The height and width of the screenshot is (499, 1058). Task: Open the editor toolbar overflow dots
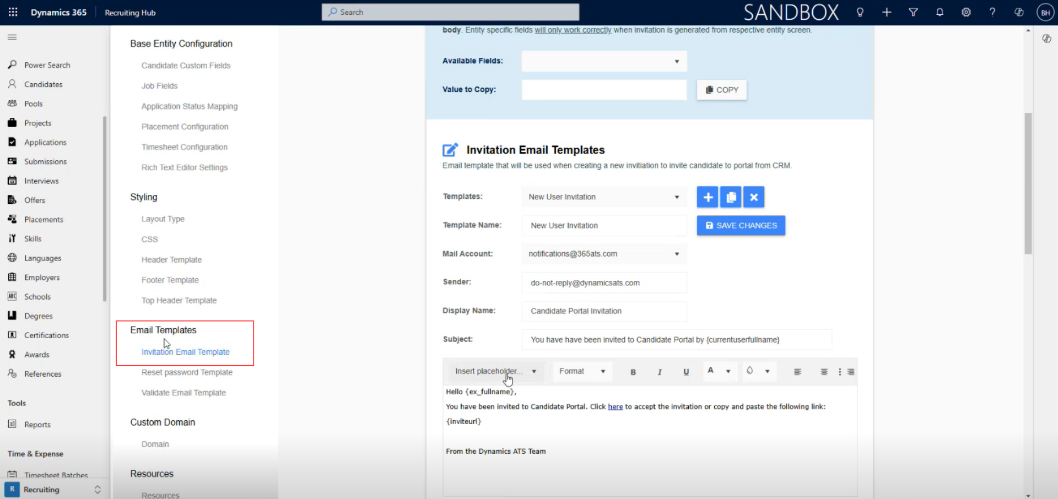(x=840, y=372)
